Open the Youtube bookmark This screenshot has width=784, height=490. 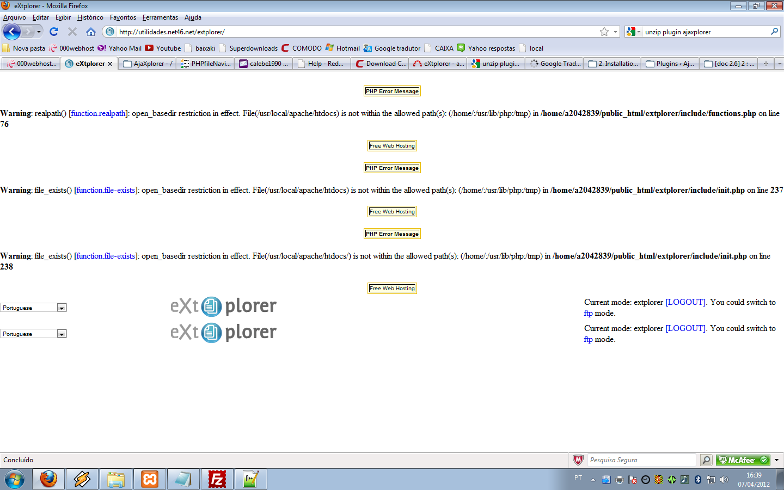pyautogui.click(x=163, y=48)
